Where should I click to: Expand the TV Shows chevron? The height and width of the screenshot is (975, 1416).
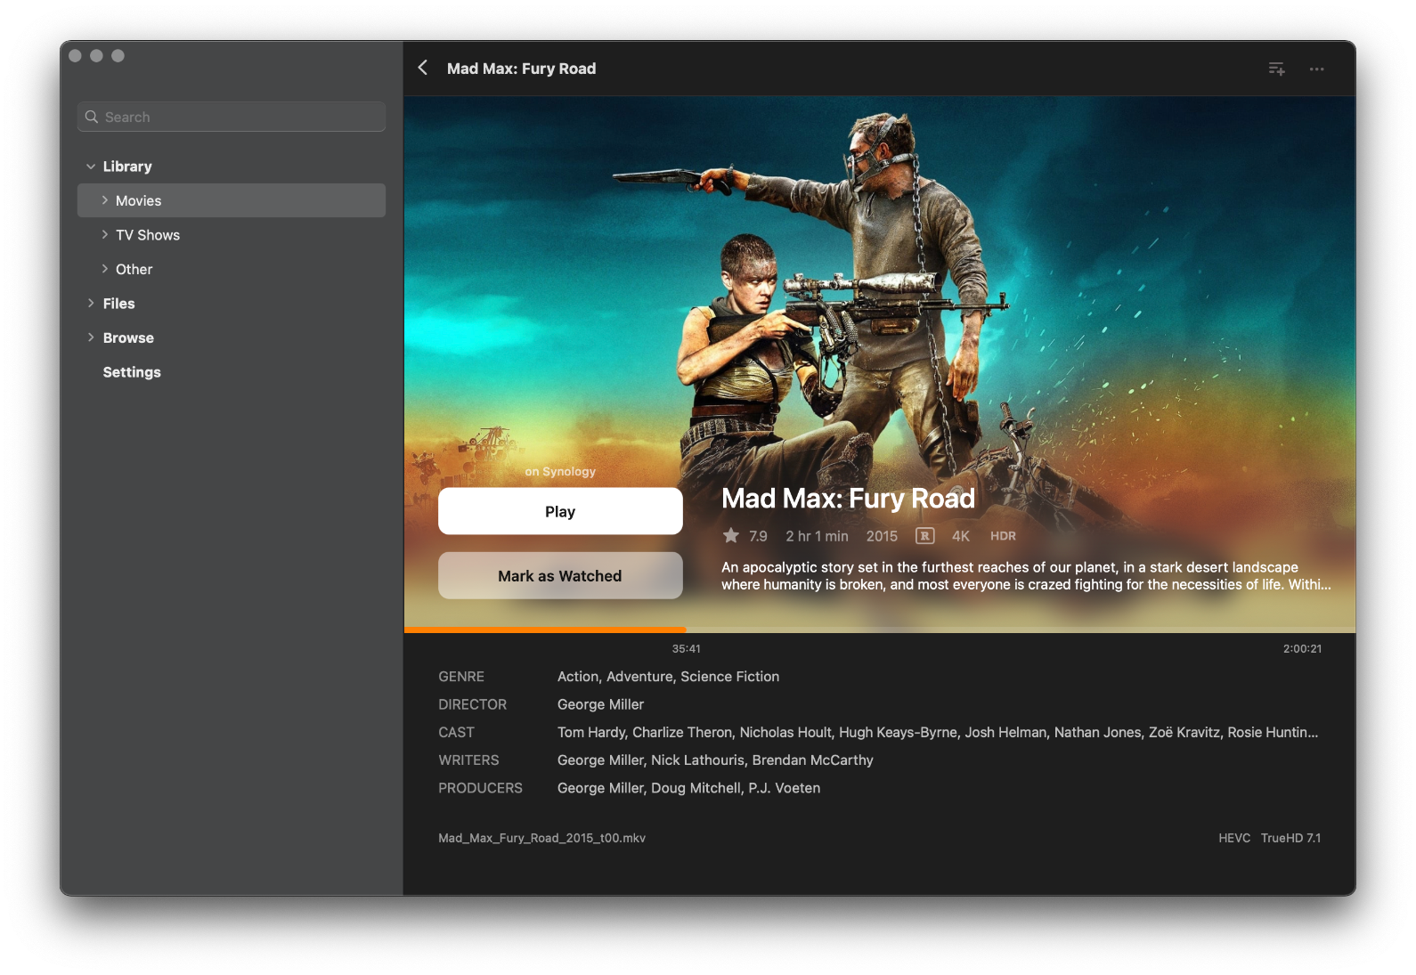tap(104, 234)
